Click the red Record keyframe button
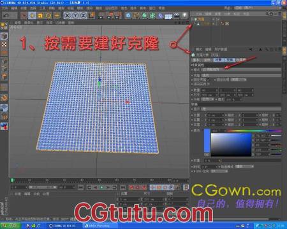Viewport: 287px width, 229px height. click(132, 187)
